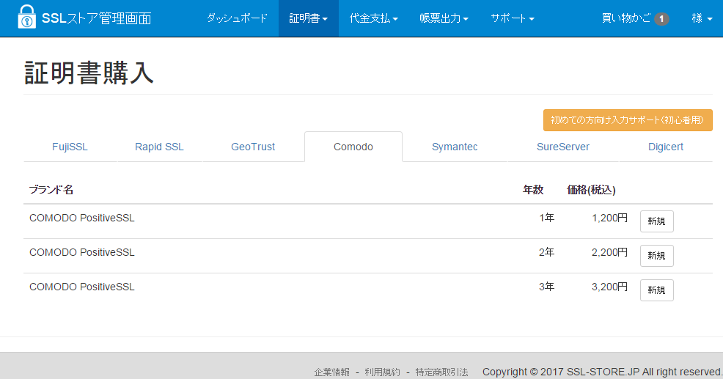Click 新規 for 1年 PositiveSSL
The image size is (723, 379).
click(x=656, y=221)
